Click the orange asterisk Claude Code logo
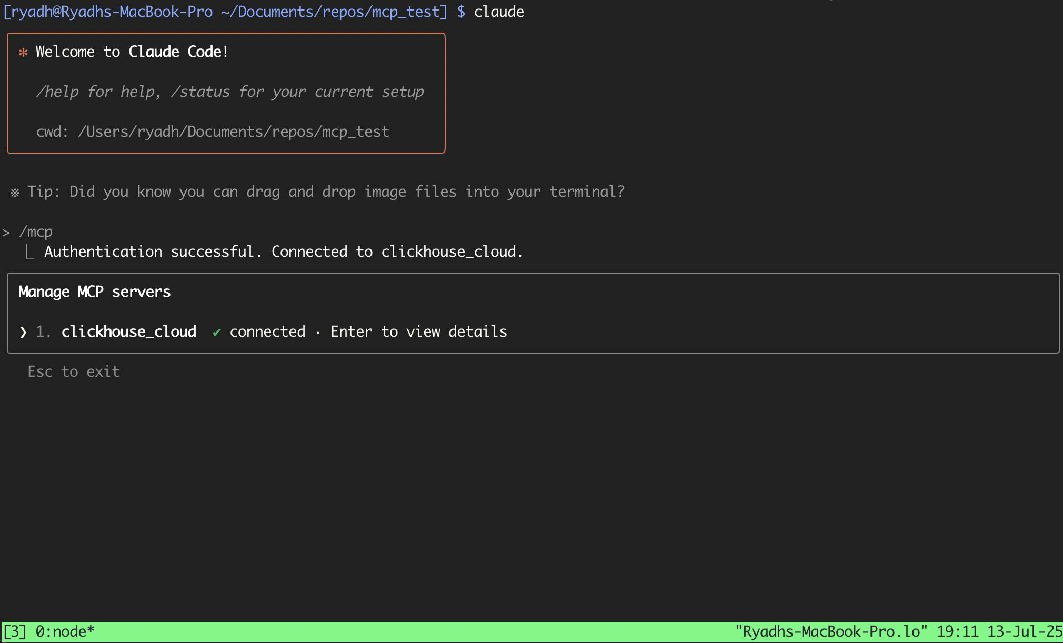The height and width of the screenshot is (643, 1063). [23, 52]
